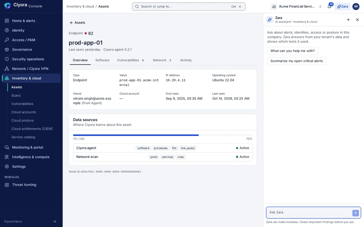Open Vulnerabilities in sidebar submenu
The height and width of the screenshot is (227, 364).
pyautogui.click(x=34, y=104)
